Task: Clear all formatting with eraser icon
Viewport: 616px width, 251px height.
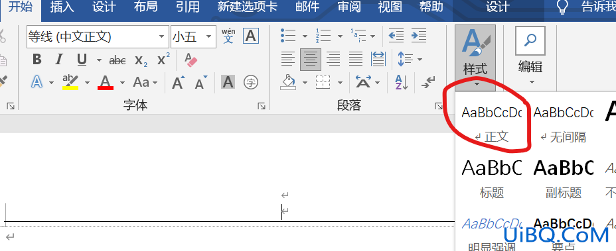Action: tap(191, 60)
